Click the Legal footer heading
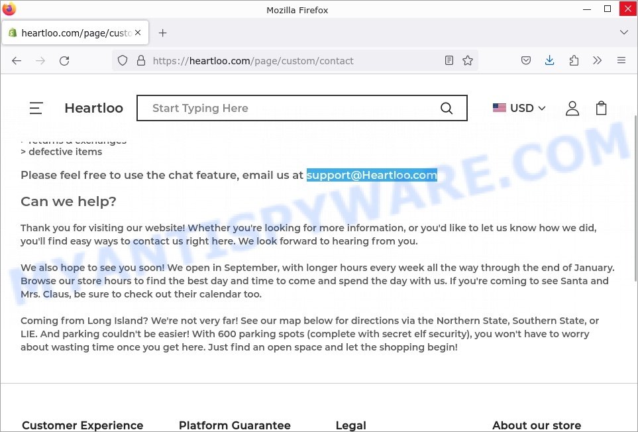Image resolution: width=638 pixels, height=432 pixels. (350, 425)
